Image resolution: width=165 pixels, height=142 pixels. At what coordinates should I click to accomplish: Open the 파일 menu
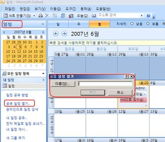tap(10, 9)
